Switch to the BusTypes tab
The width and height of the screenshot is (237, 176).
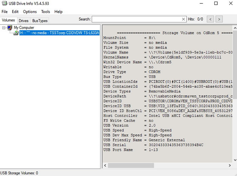point(40,21)
